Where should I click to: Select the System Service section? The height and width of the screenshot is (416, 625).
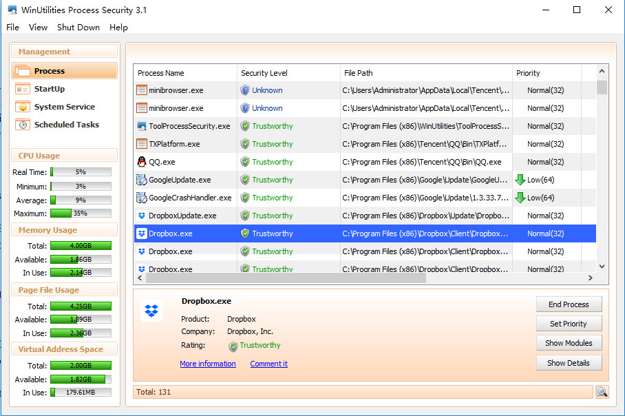[65, 107]
